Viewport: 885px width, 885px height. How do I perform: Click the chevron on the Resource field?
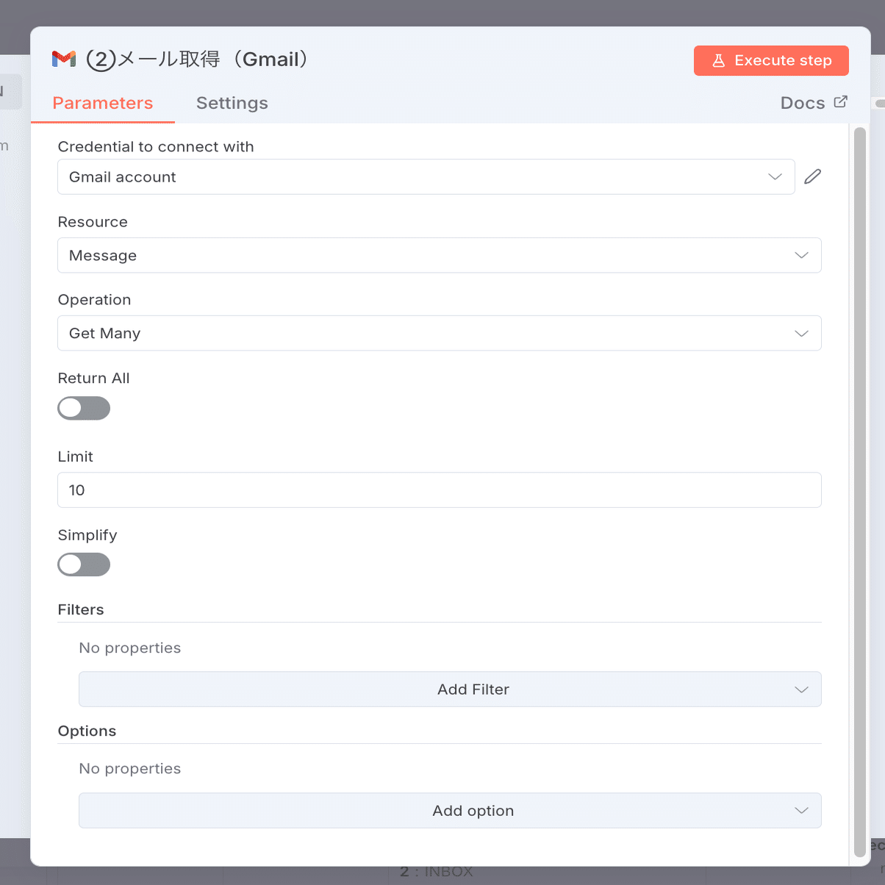pyautogui.click(x=801, y=255)
